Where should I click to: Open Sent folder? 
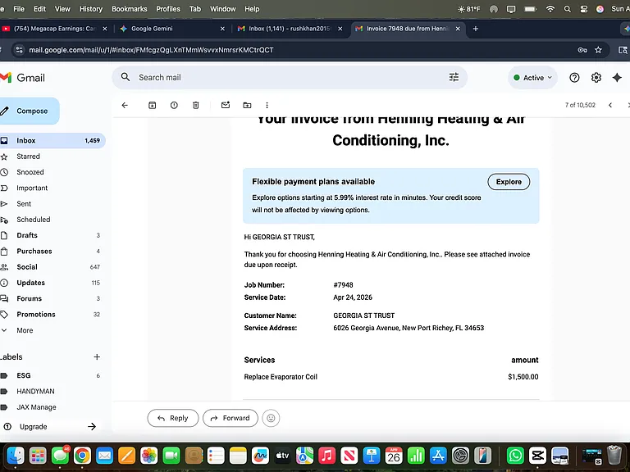click(x=52, y=204)
